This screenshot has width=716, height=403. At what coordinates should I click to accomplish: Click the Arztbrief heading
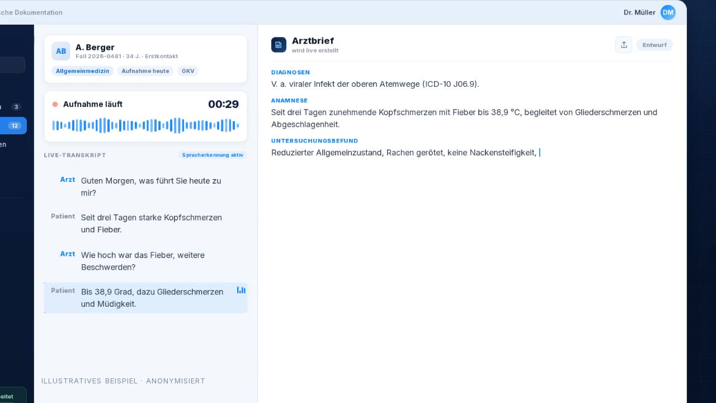tap(313, 41)
